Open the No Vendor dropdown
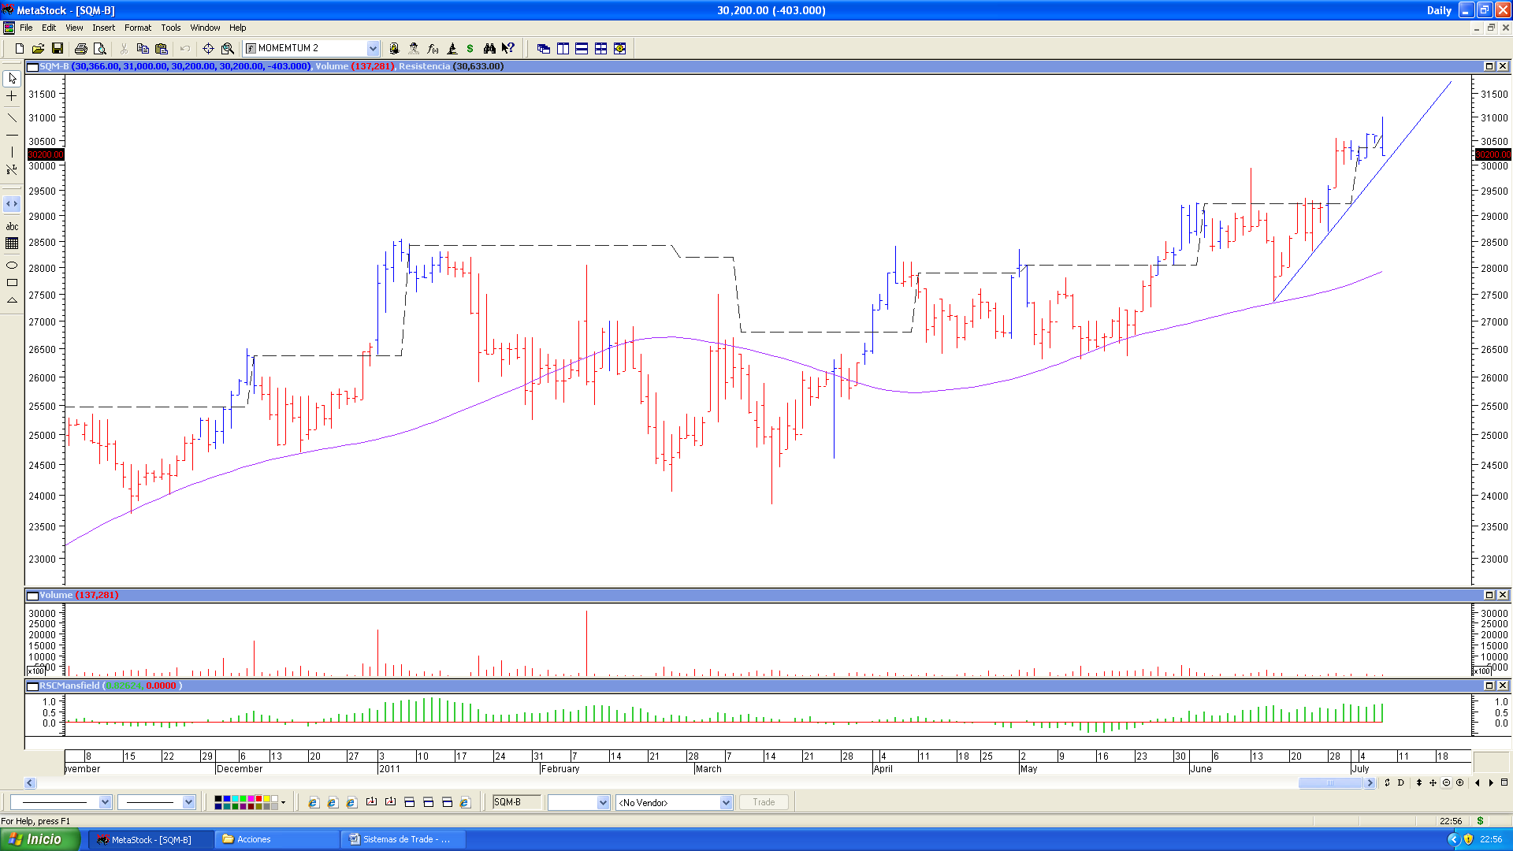 tap(726, 802)
